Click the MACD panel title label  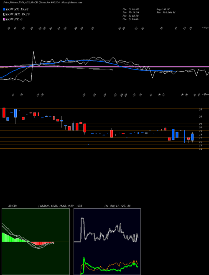coord(13,205)
